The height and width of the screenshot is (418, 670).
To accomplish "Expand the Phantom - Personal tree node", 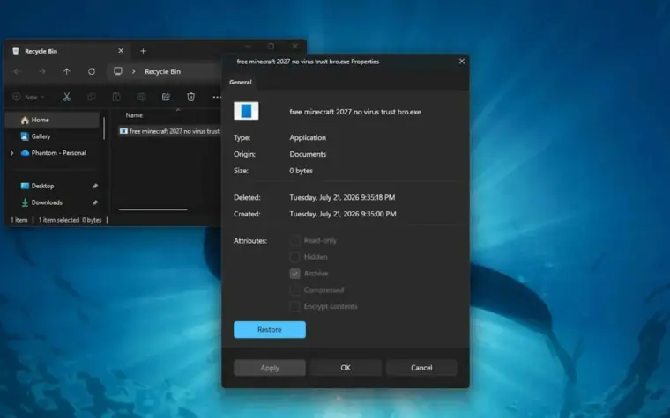I will pyautogui.click(x=12, y=153).
